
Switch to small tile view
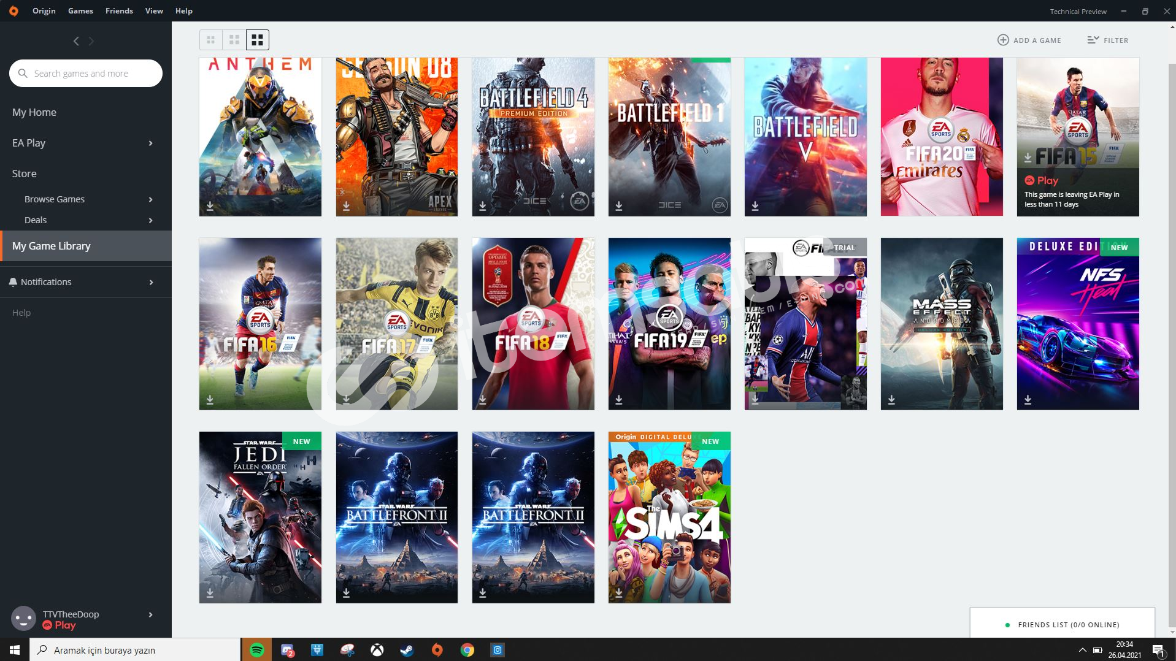click(211, 40)
